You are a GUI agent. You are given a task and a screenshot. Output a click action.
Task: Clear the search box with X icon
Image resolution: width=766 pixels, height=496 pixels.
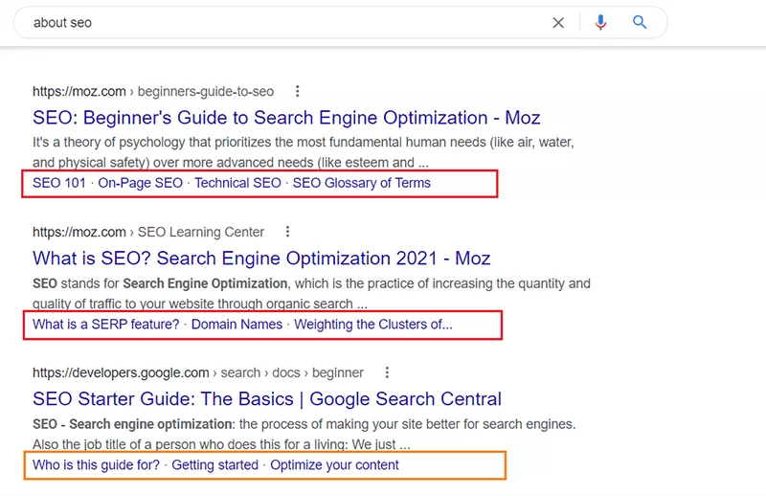[559, 23]
